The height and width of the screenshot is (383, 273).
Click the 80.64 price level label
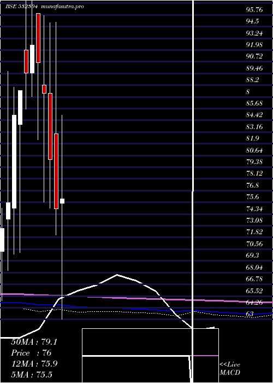pyautogui.click(x=254, y=150)
